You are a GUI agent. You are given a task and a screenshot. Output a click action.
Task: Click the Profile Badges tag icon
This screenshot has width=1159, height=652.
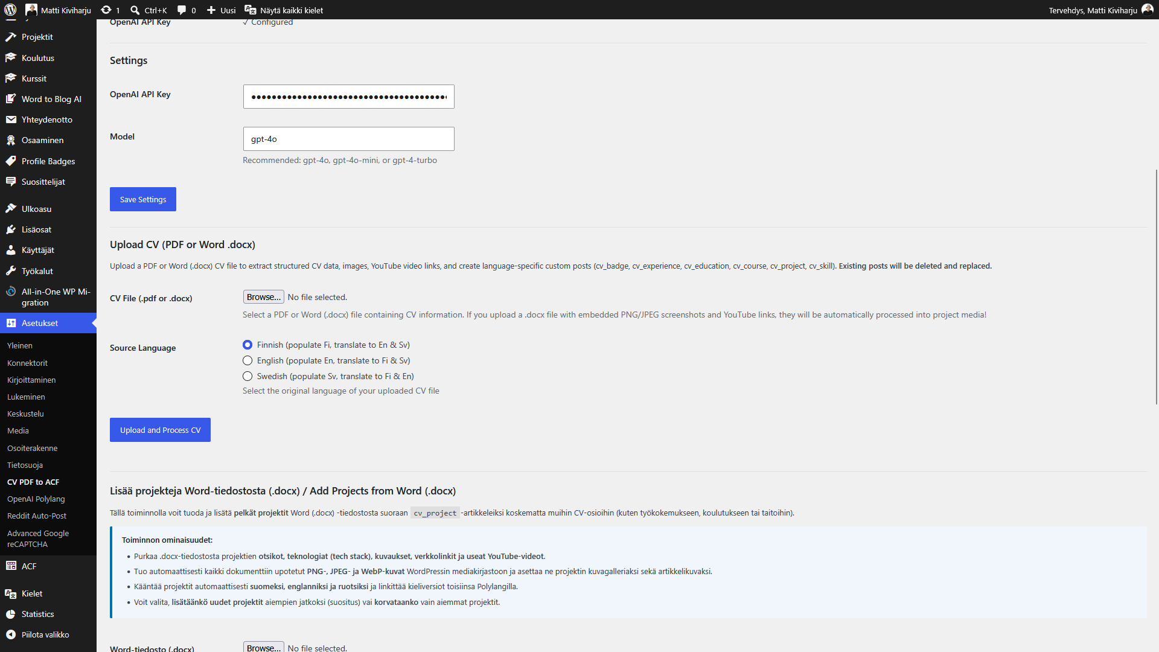tap(11, 161)
